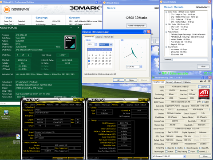Collapse the CPU Tests tree node
Screen dimensions: 213x160
pos(166,24)
